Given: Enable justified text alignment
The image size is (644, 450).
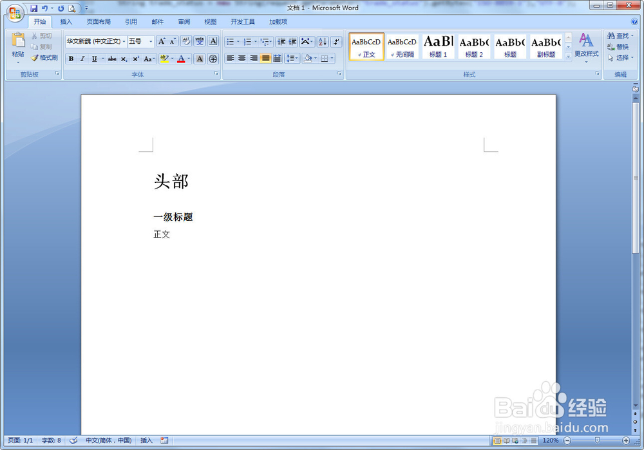Looking at the screenshot, I should click(265, 58).
